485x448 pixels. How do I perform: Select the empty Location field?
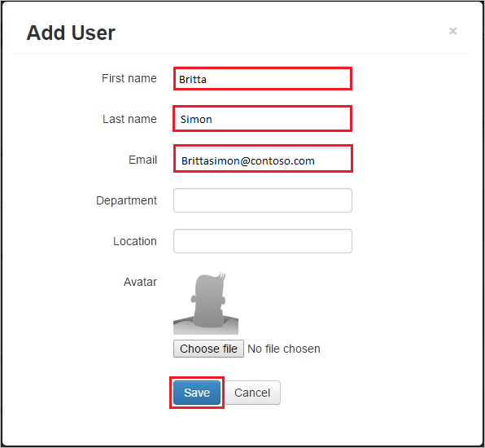pyautogui.click(x=263, y=241)
